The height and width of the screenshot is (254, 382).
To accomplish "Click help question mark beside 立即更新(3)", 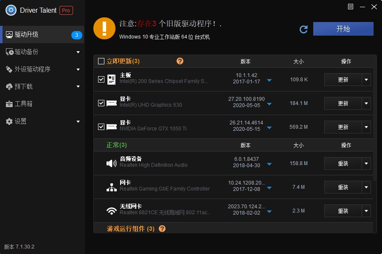I will (x=180, y=61).
